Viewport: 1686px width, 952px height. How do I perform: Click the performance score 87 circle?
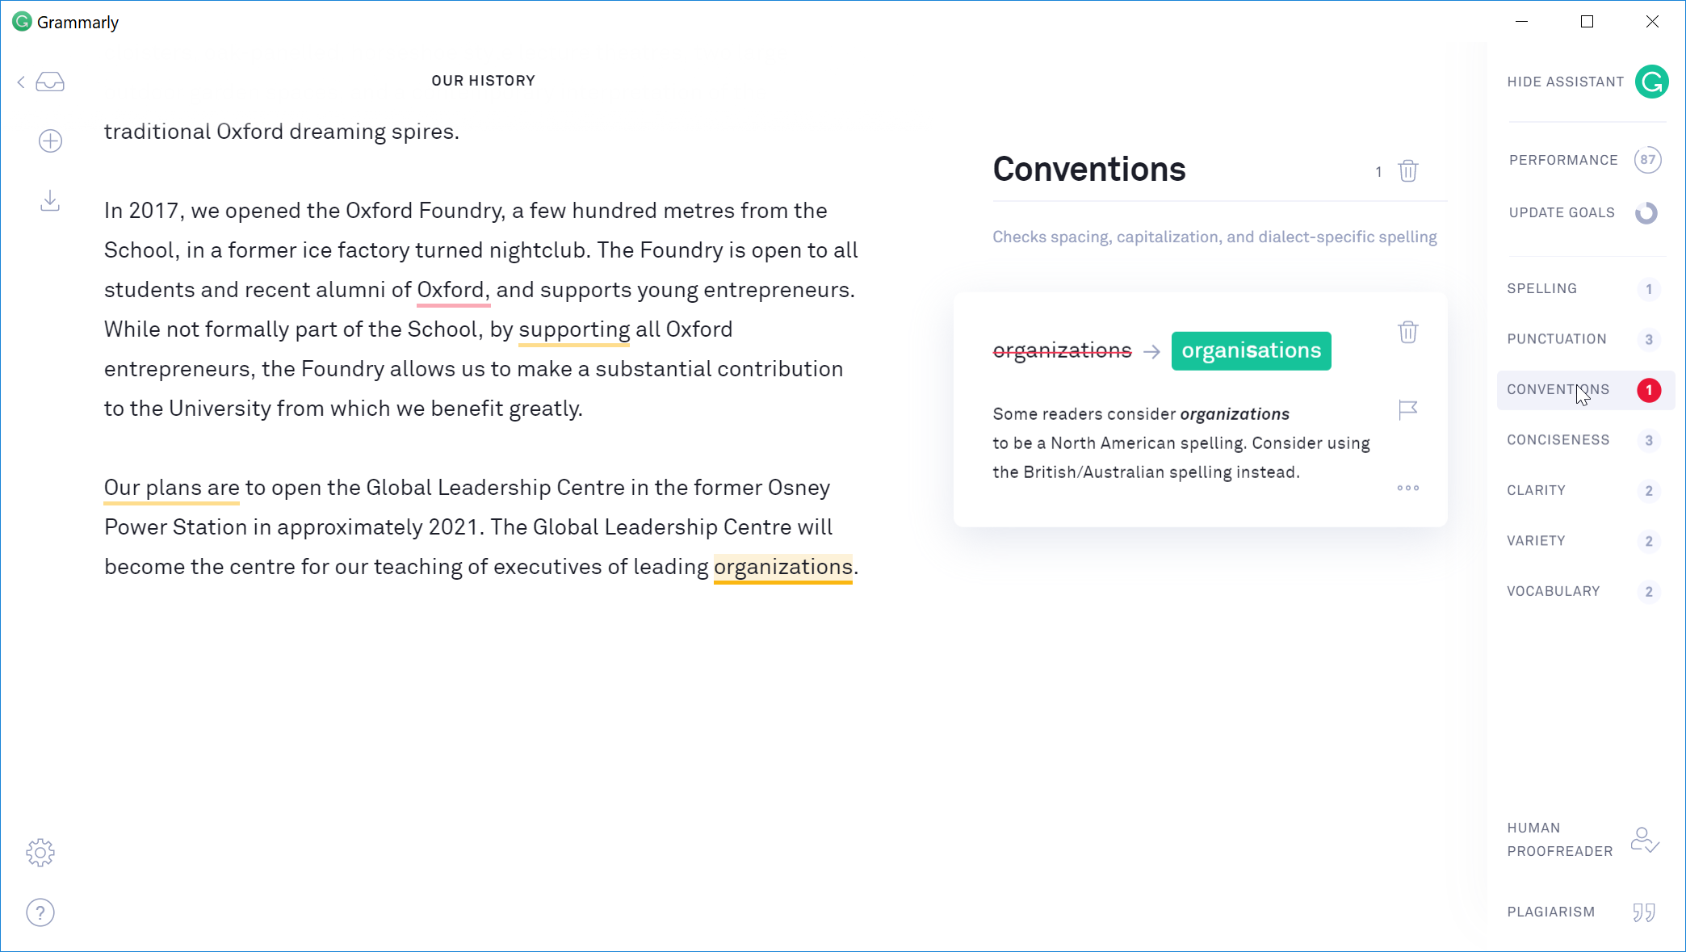tap(1648, 160)
